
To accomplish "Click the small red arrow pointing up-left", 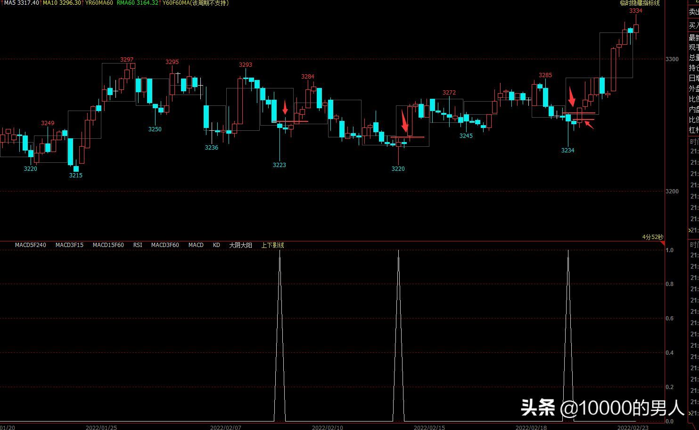I will (x=589, y=125).
